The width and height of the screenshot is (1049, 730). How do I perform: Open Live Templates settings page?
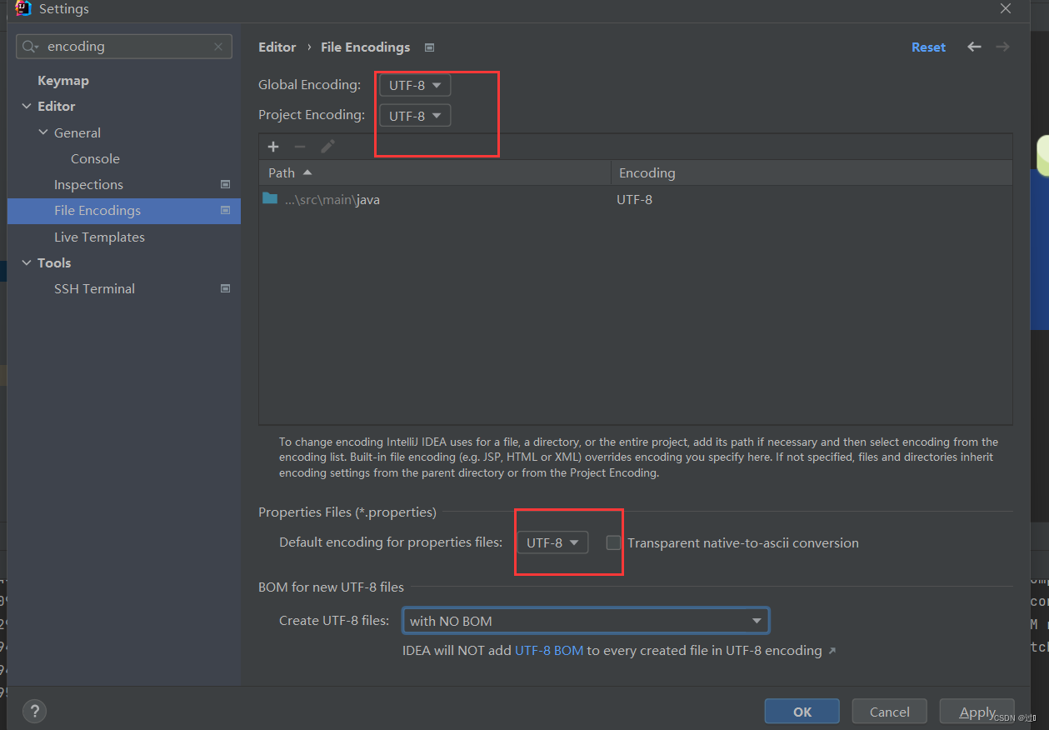click(99, 237)
